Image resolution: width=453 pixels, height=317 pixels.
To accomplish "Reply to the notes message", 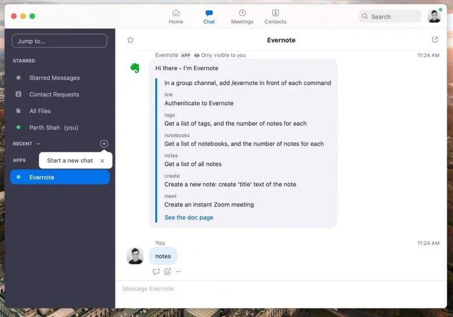I will tap(156, 271).
